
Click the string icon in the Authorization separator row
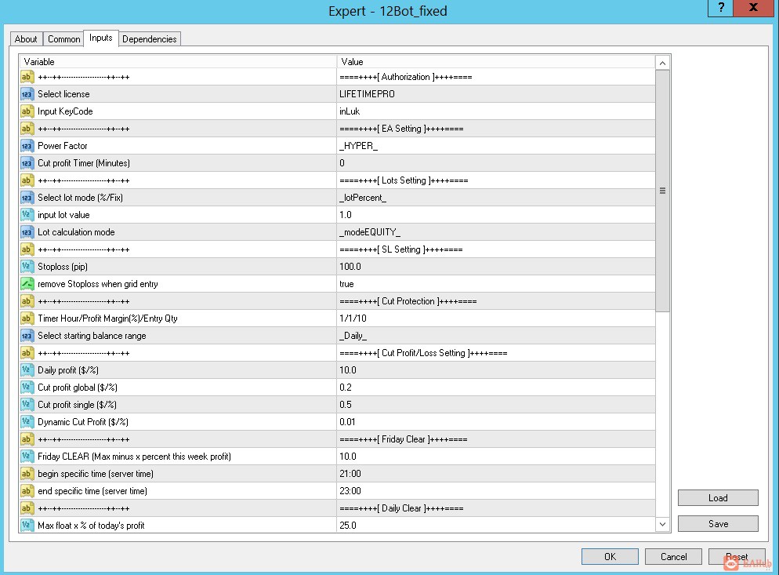(27, 77)
